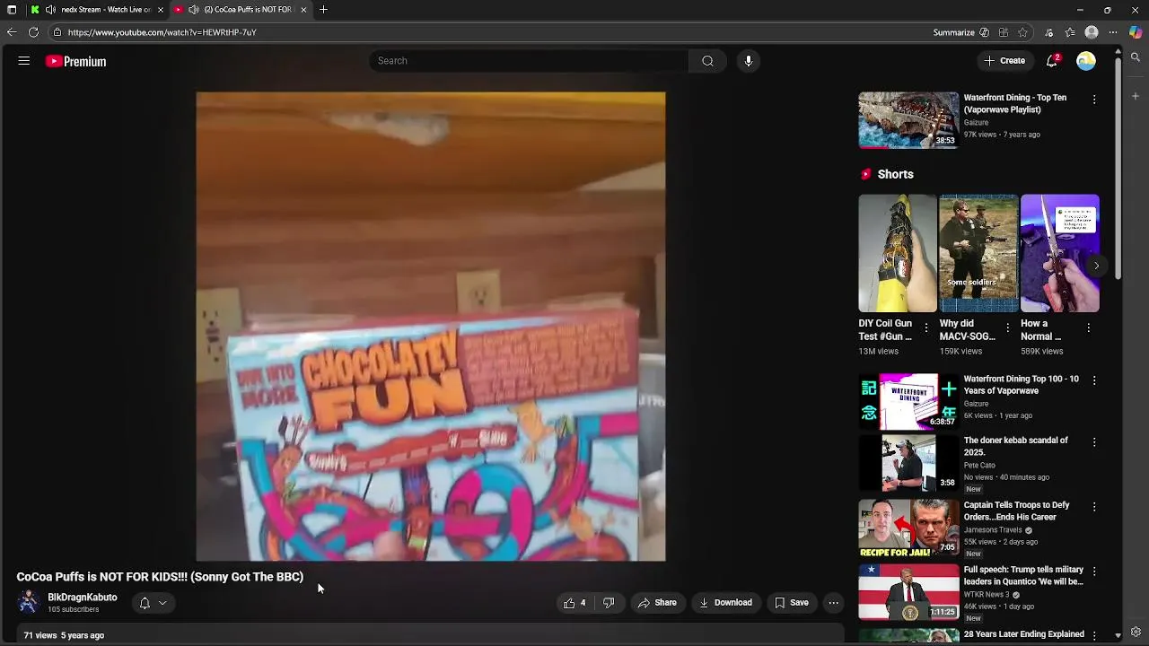Click the video player frame

(x=431, y=327)
